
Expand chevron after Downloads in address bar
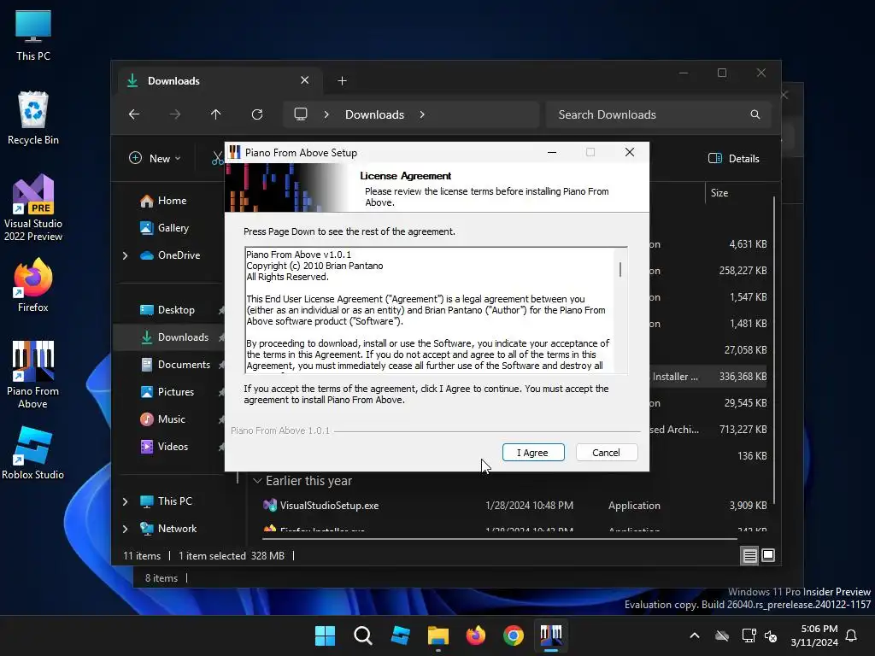422,114
